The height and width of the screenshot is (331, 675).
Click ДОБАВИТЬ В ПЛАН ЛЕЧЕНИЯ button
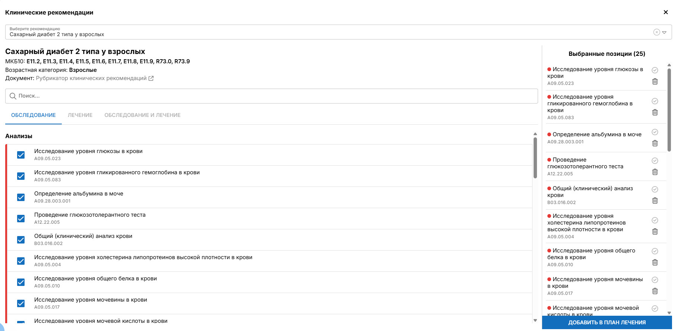[x=607, y=323]
